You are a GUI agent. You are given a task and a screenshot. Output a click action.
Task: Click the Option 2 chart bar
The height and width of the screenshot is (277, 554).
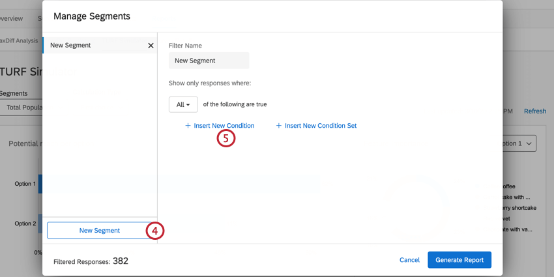coord(40,224)
